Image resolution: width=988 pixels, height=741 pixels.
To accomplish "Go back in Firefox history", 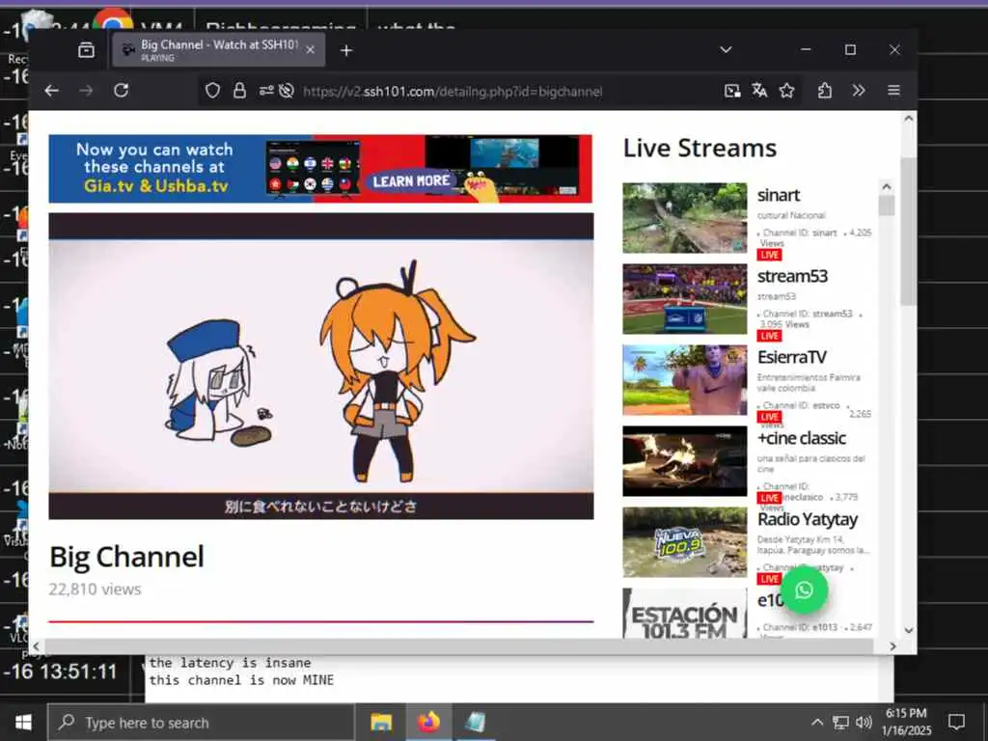I will tap(52, 91).
